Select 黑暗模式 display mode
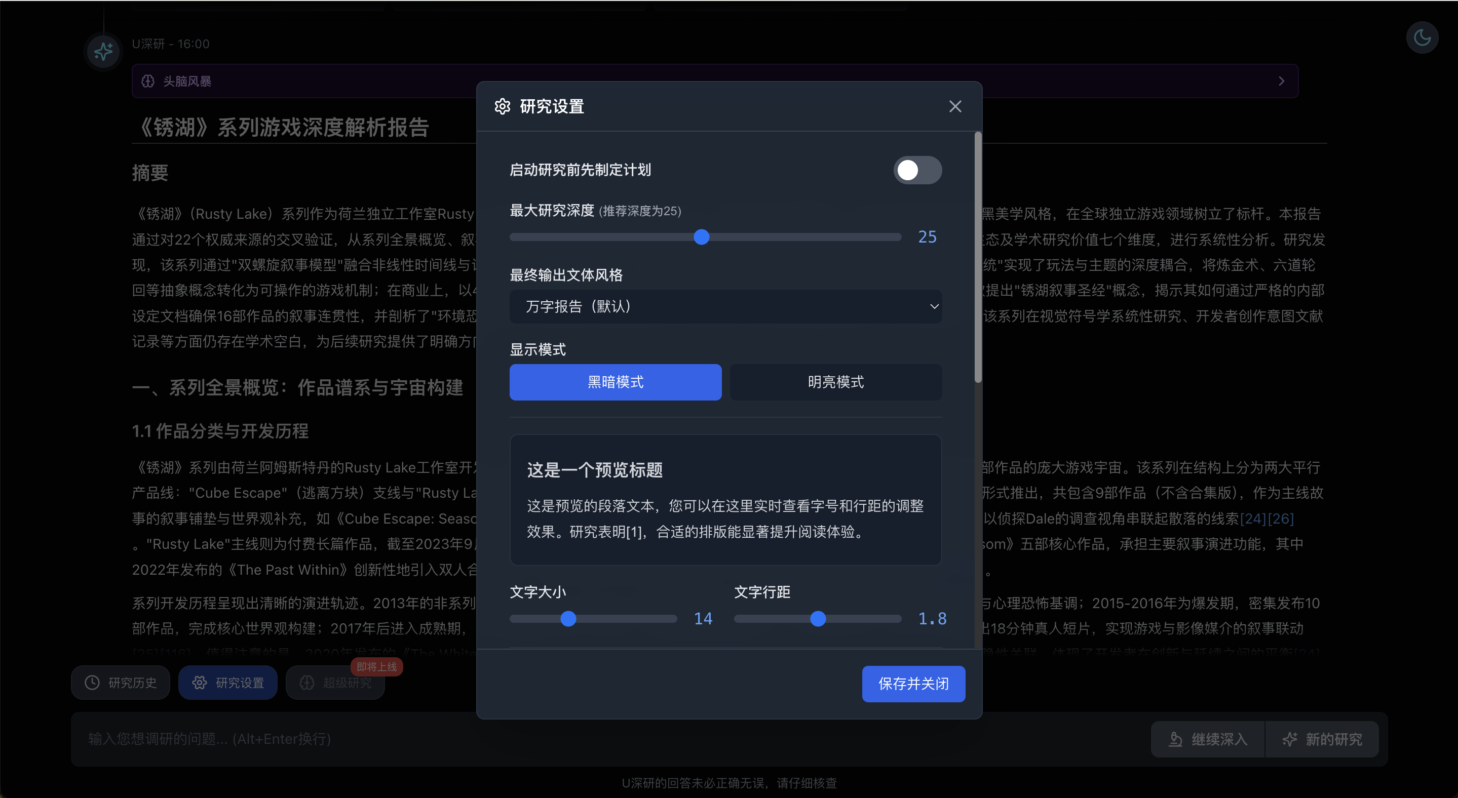This screenshot has width=1458, height=798. click(x=615, y=382)
